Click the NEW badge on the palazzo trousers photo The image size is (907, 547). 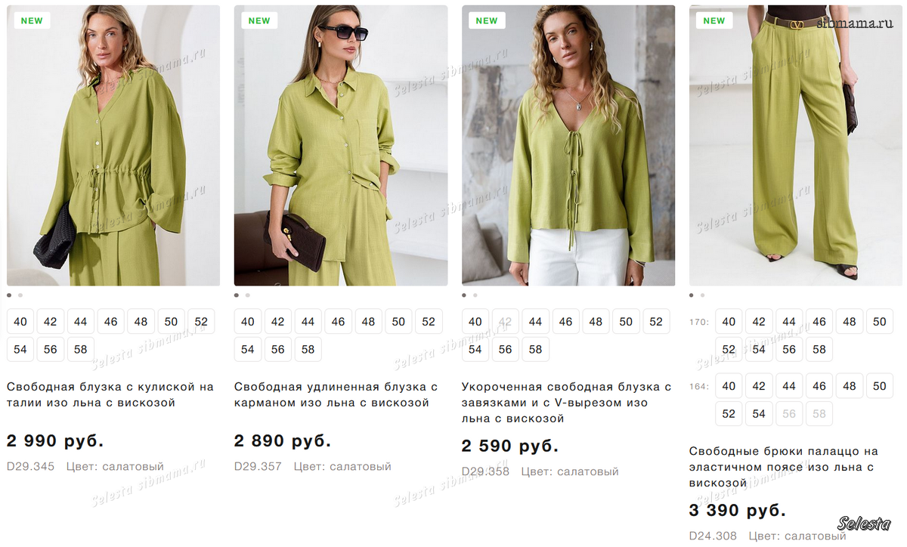click(x=714, y=20)
